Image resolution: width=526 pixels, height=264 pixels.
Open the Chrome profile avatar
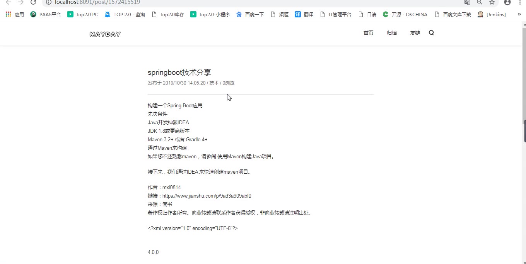(x=507, y=2)
